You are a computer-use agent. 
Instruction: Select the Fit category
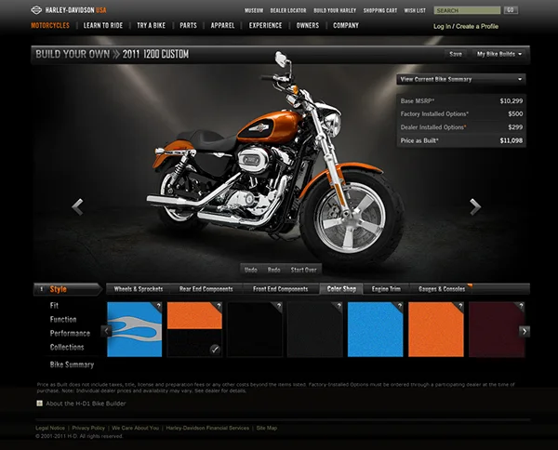54,305
